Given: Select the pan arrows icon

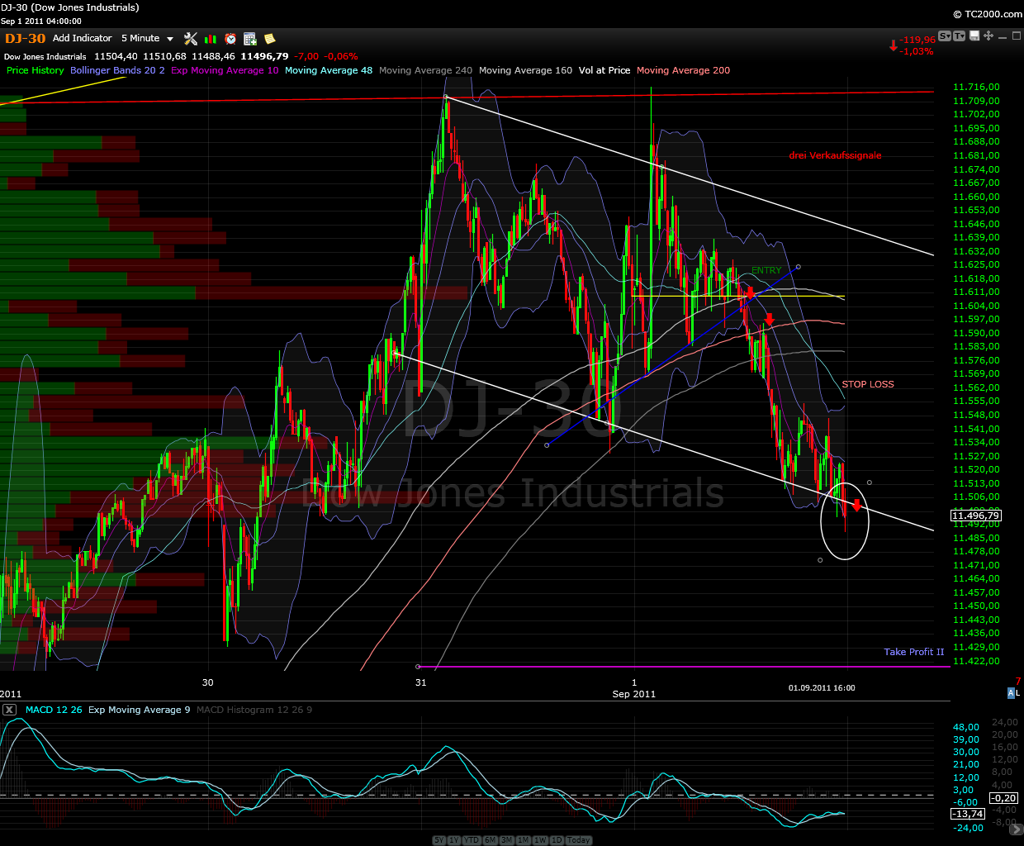Looking at the screenshot, I should pyautogui.click(x=988, y=36).
